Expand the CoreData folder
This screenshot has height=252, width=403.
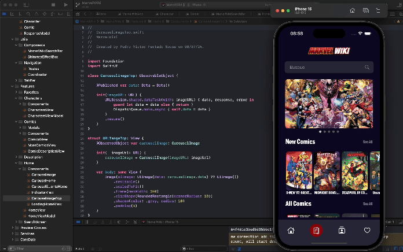tap(12, 240)
